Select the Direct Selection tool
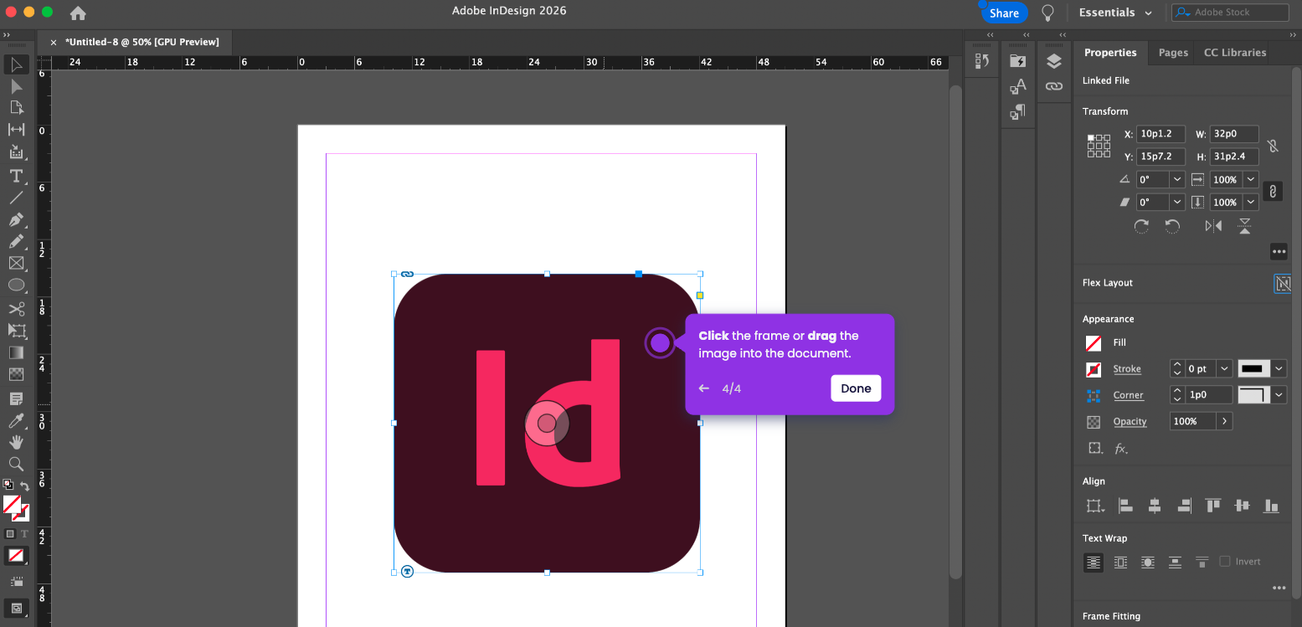The height and width of the screenshot is (627, 1302). (16, 86)
